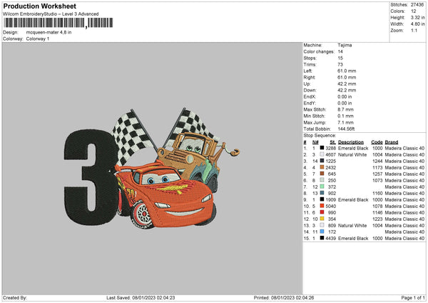Click the Last Saved timestamp 08/01/2023 02:04:23
428x303 pixels.
(153, 297)
